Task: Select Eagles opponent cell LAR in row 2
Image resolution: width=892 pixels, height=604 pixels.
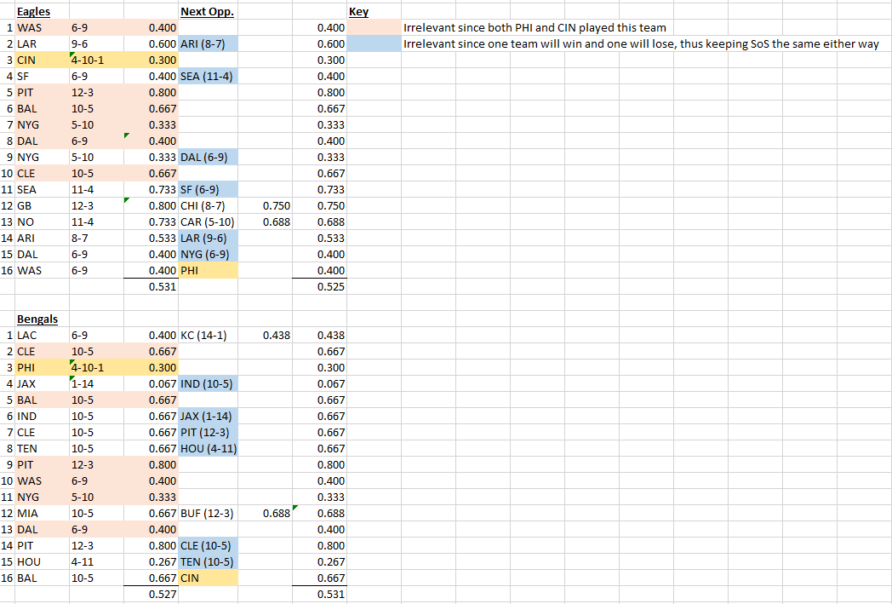Action: (42, 43)
